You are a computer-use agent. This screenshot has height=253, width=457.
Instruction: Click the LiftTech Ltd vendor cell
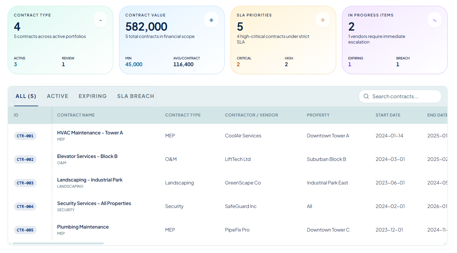coord(238,159)
